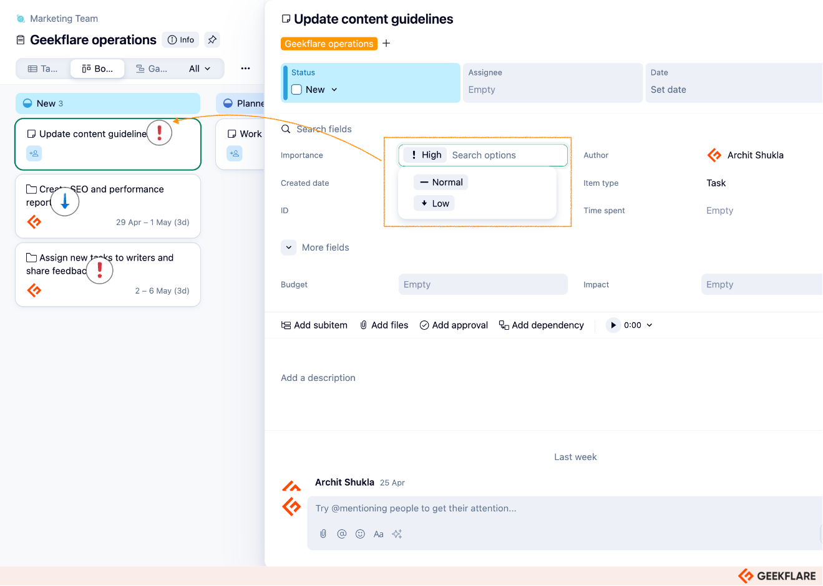The width and height of the screenshot is (823, 586).
Task: Switch to the Table view tab
Action: [x=43, y=69]
